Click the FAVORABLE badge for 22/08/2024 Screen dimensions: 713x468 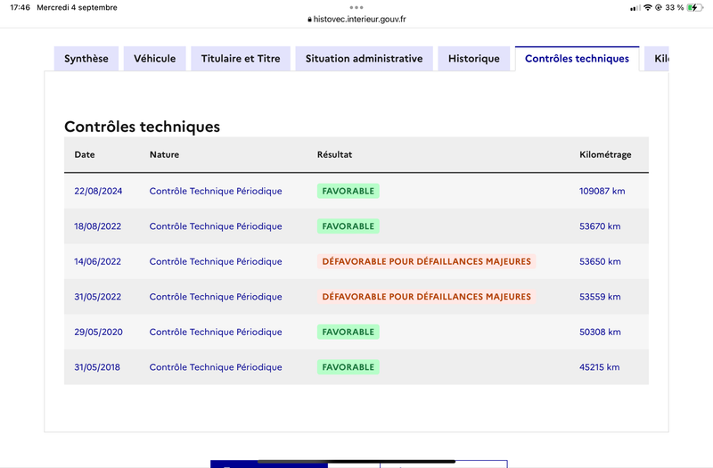point(348,191)
